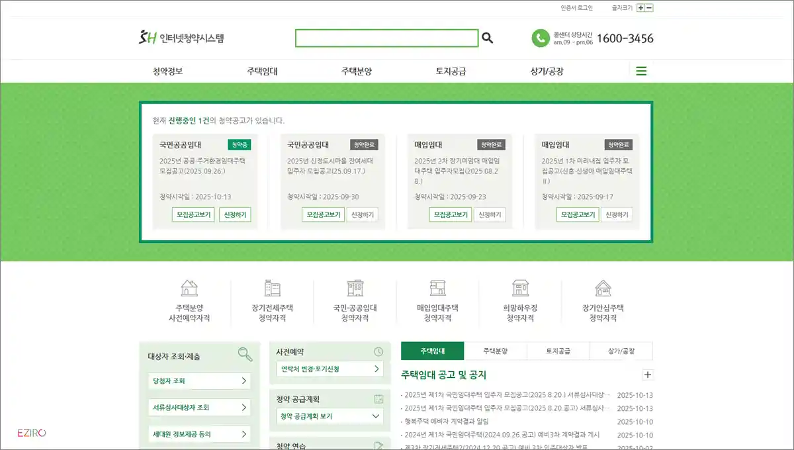This screenshot has width=794, height=450.
Task: Select the 매입임대주택 청약자격 icon
Action: coord(437,290)
